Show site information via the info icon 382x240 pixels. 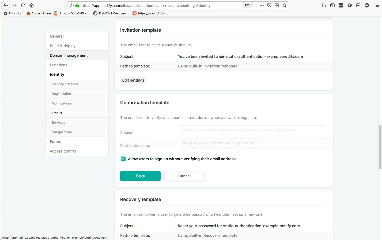point(72,5)
